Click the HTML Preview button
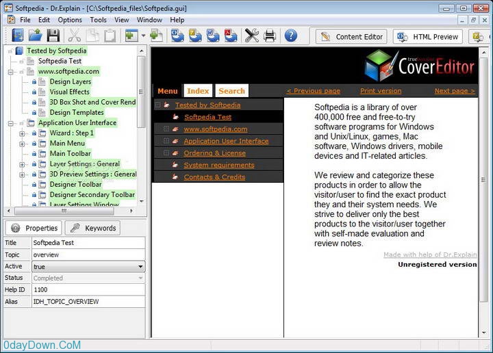This screenshot has width=493, height=353. coord(428,37)
